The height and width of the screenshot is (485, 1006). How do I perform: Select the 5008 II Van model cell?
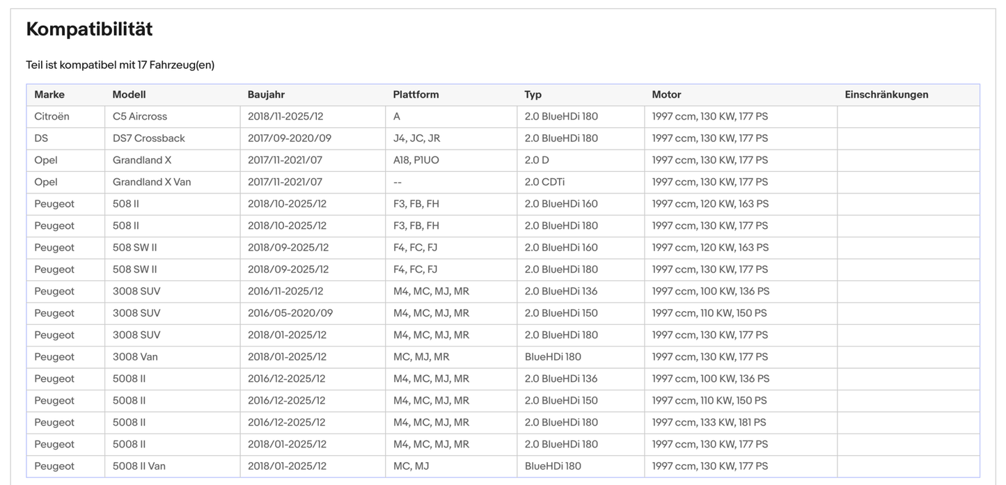(139, 466)
